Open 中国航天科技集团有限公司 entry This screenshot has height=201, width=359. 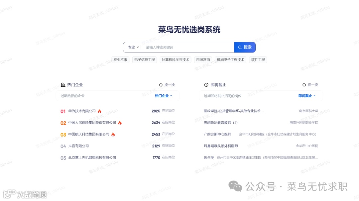point(89,134)
